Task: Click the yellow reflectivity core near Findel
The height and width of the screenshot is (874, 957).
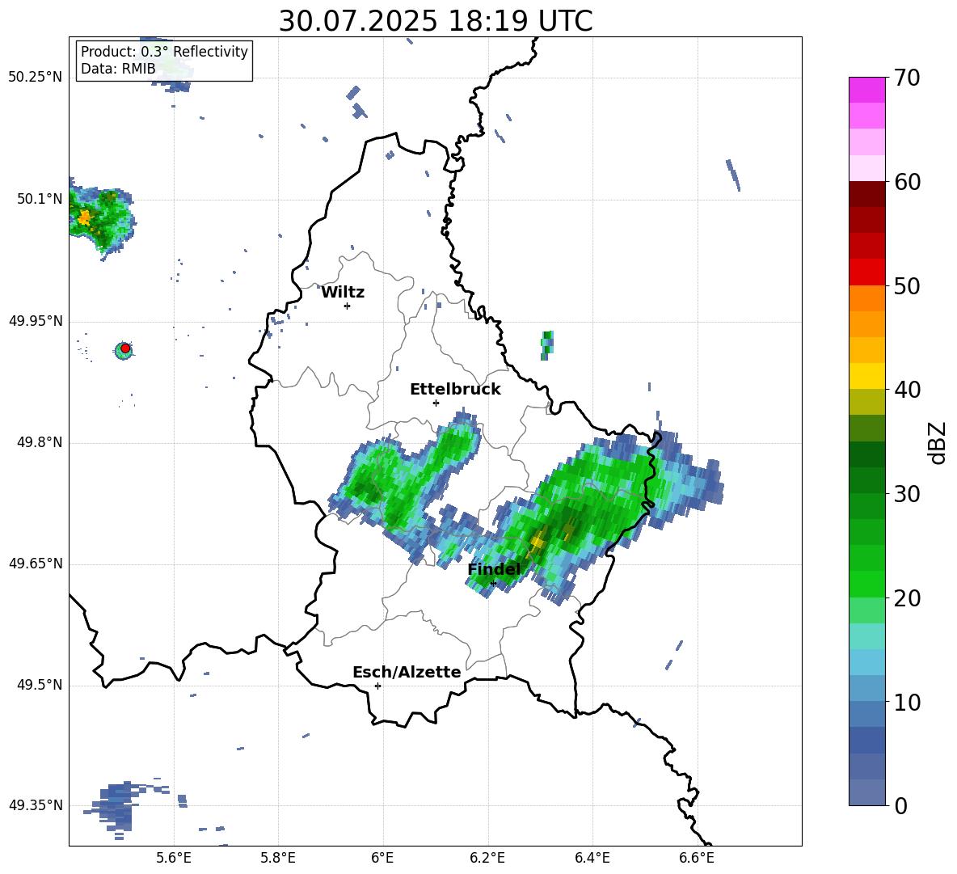Action: pos(537,541)
